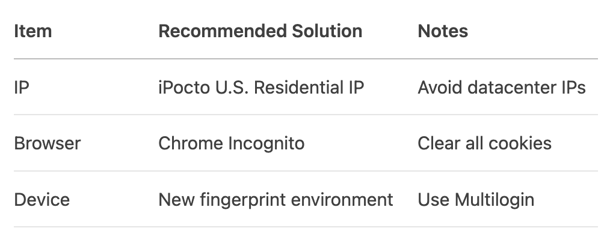Click the Item column header
This screenshot has width=610, height=240.
[32, 31]
